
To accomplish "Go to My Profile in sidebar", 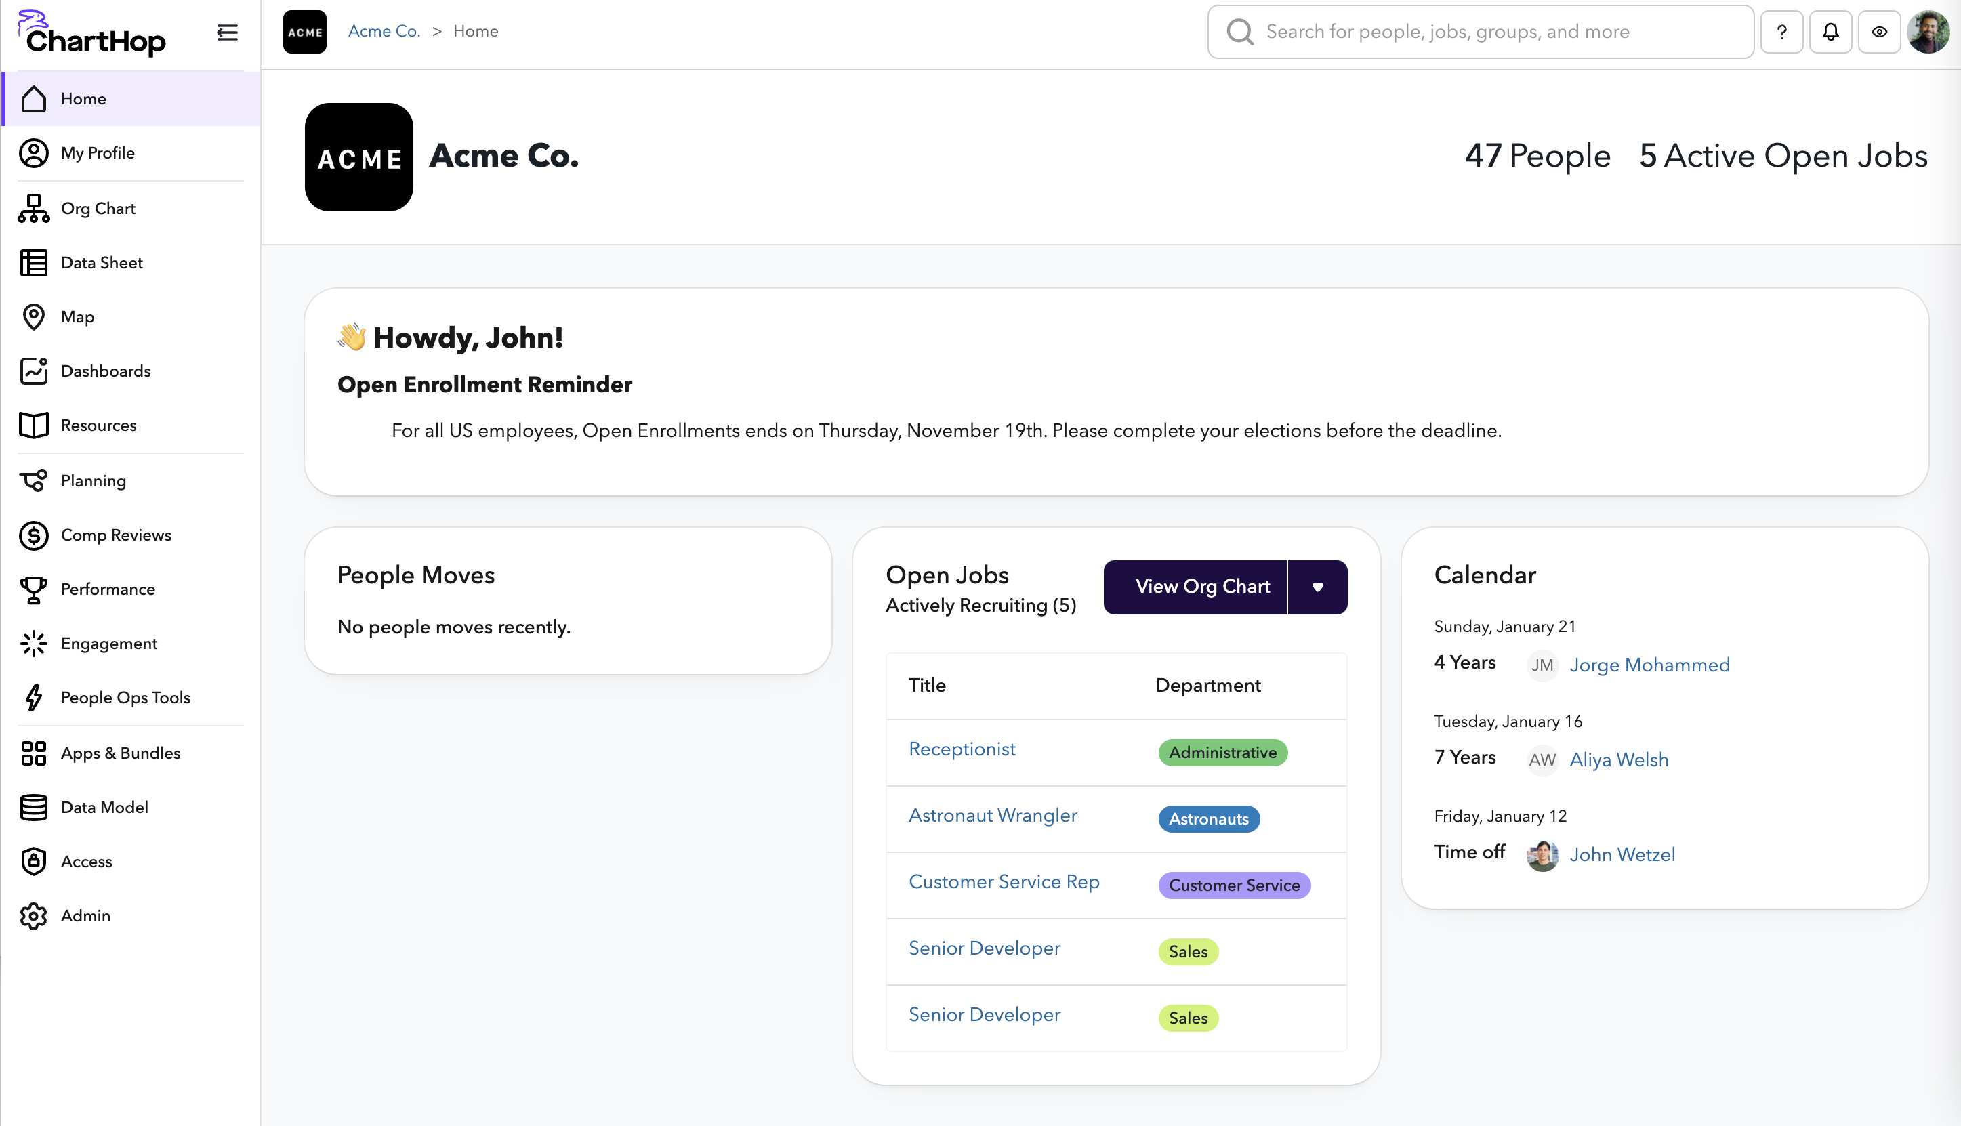I will point(98,153).
